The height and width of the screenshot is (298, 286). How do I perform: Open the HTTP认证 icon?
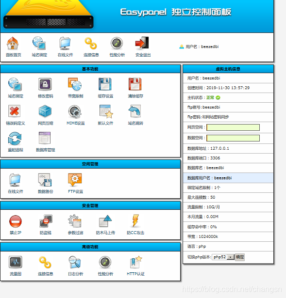(136, 262)
